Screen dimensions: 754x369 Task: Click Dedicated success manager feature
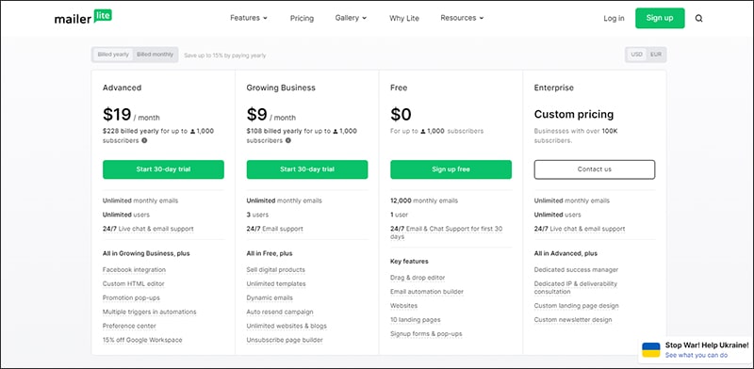click(576, 270)
